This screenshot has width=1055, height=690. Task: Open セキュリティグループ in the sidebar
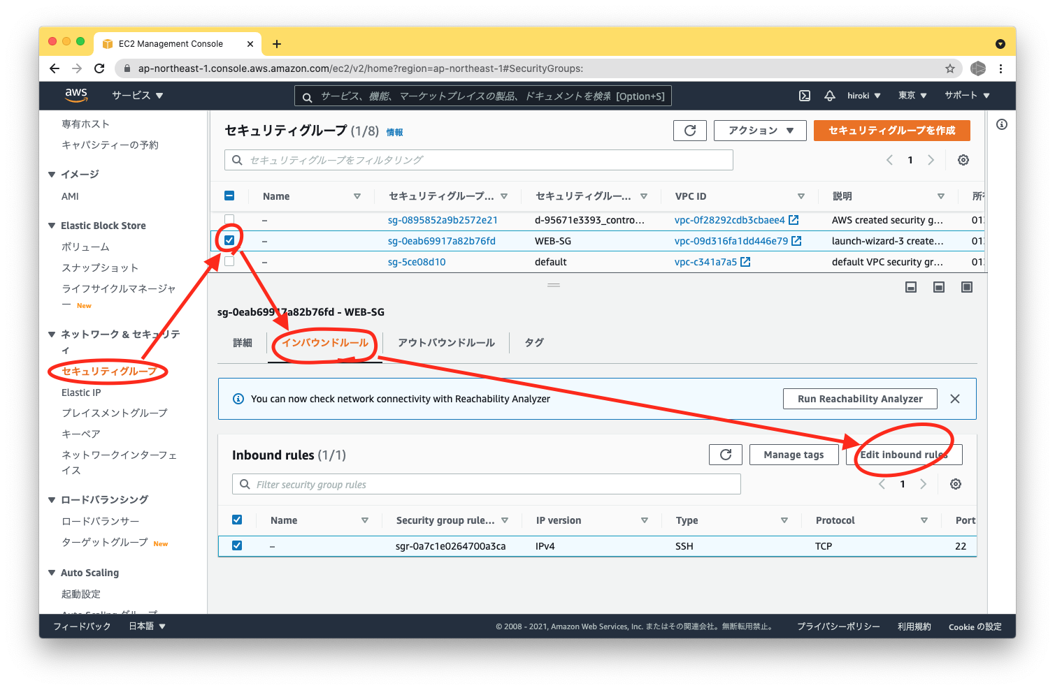109,371
